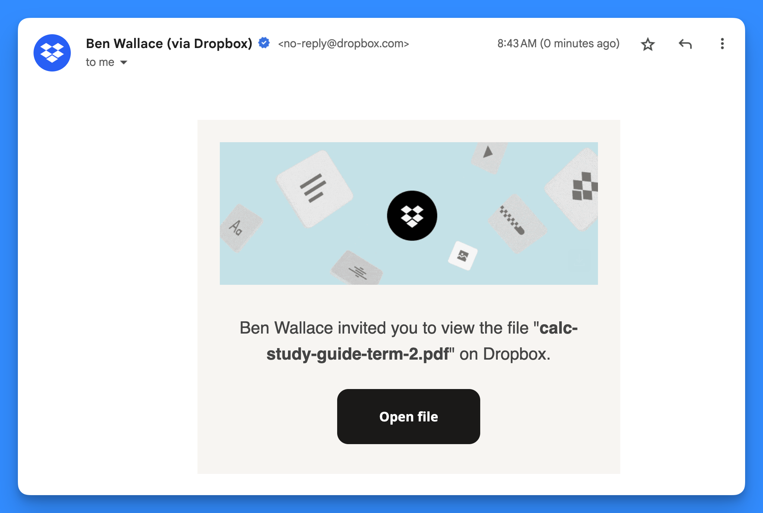Click the small image file tile in banner

tap(463, 256)
